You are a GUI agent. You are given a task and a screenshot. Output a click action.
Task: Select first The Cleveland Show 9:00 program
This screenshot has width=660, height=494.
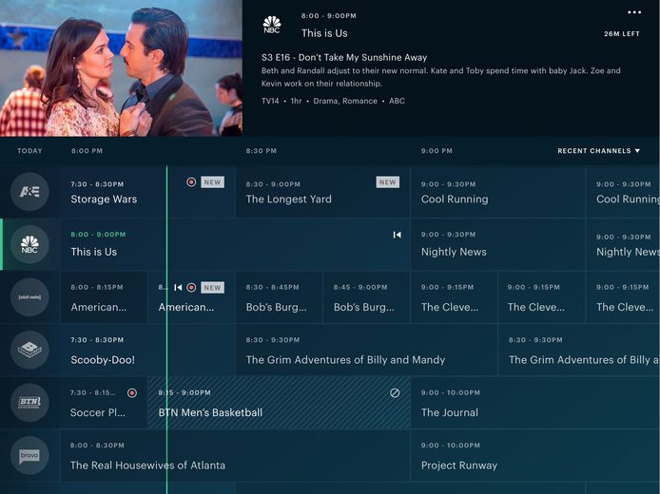pos(454,297)
